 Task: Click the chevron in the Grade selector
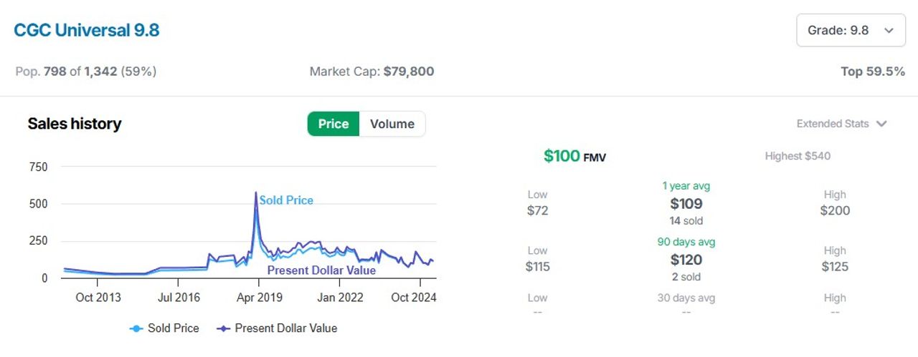pos(889,31)
